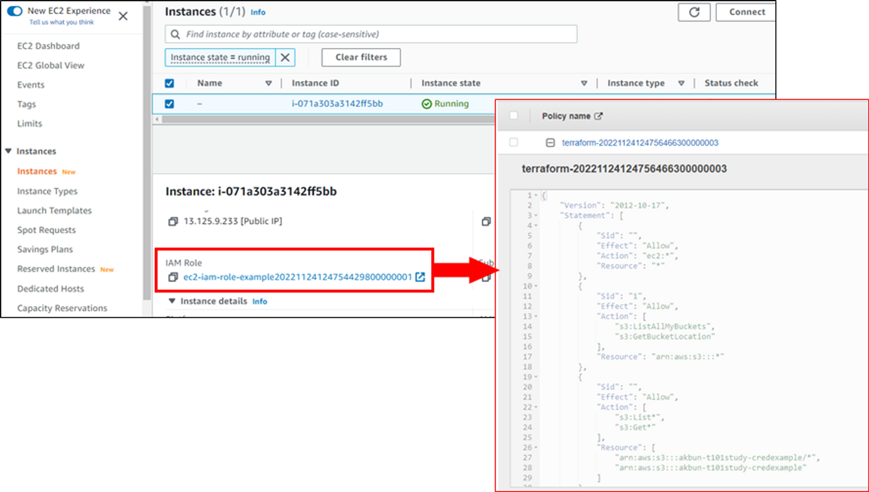The width and height of the screenshot is (869, 492).
Task: Click the refresh instances icon button
Action: 694,12
